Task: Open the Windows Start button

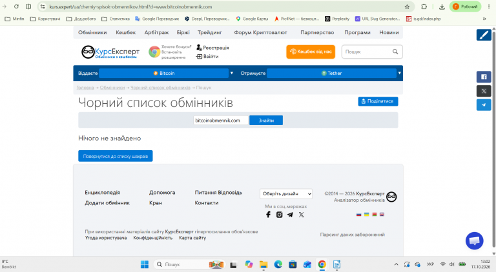Action: click(x=145, y=264)
